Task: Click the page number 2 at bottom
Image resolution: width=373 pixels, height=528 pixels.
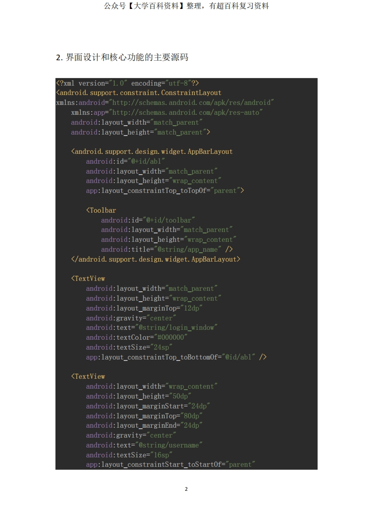Action: tap(186, 489)
